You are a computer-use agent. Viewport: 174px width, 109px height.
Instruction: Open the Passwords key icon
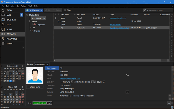coord(3,39)
